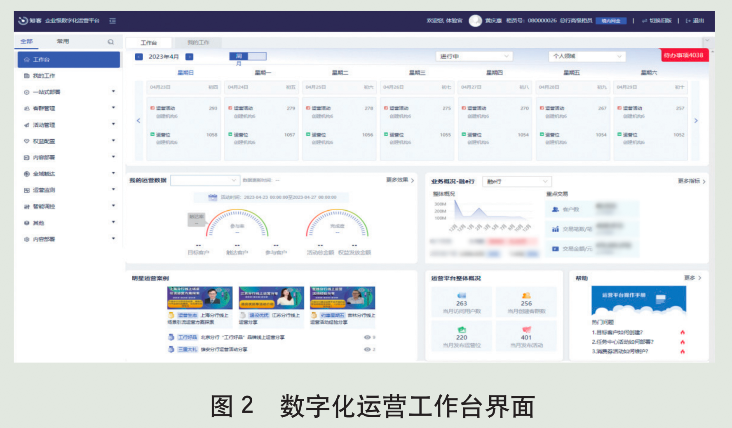Screen dimensions: 732x428
Task: Click the 其他 sidebar icon
Action: pyautogui.click(x=27, y=223)
